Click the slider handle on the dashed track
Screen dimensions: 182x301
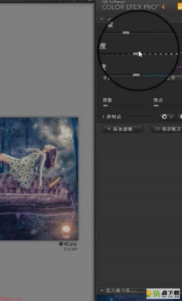click(x=135, y=54)
